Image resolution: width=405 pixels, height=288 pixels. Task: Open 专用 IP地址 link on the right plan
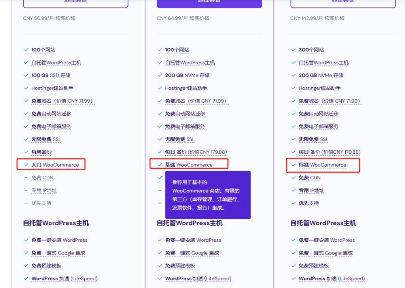tap(312, 190)
